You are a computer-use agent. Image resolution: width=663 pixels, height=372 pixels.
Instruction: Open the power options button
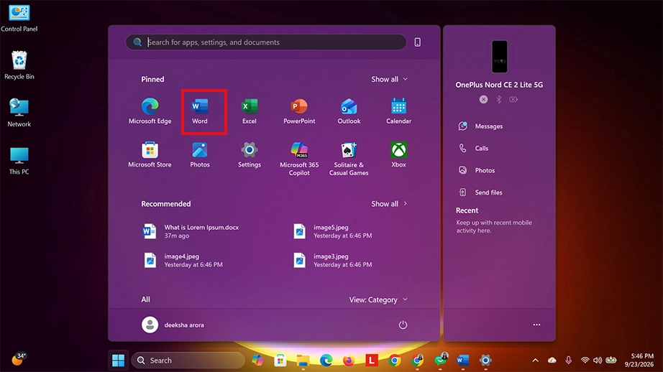(x=403, y=325)
